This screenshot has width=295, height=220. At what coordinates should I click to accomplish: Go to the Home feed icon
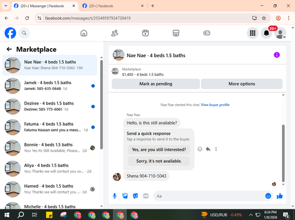(x=84, y=33)
